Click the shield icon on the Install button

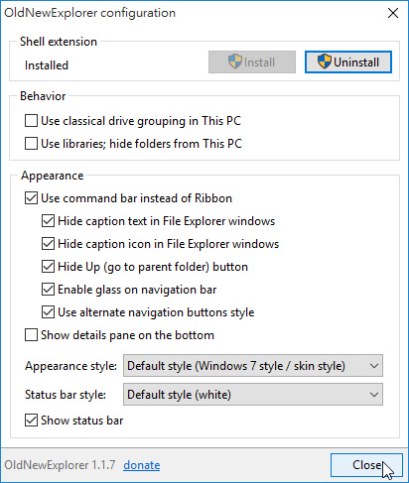click(235, 61)
